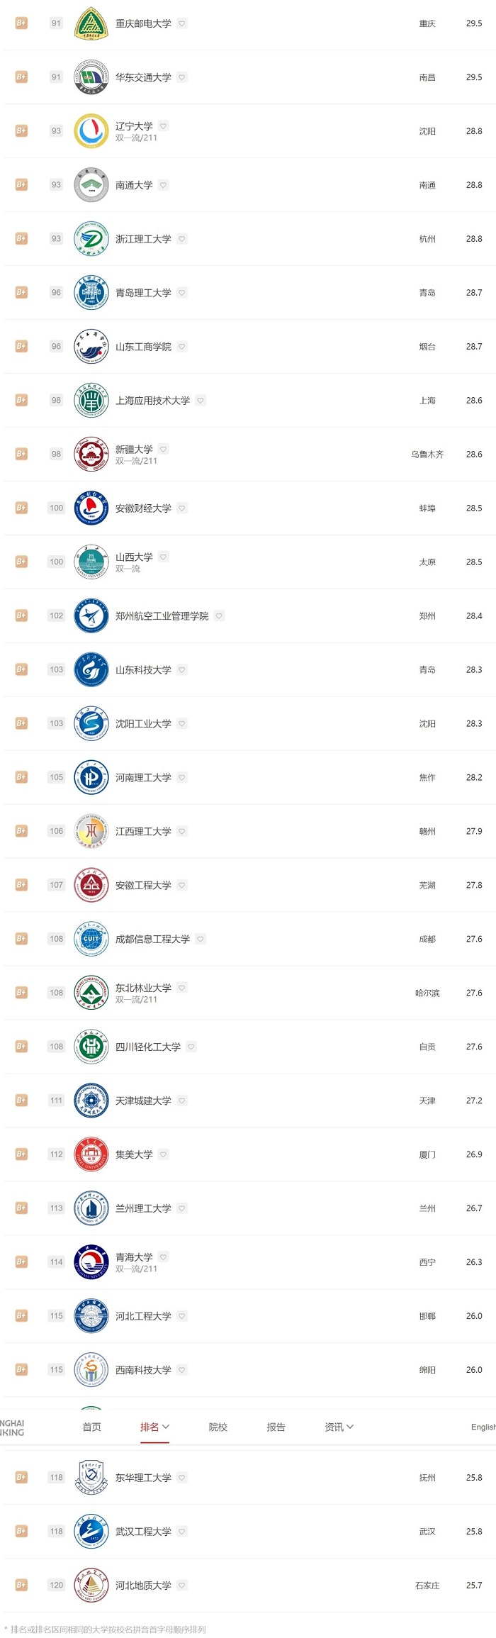Expand the 排名 dropdown menu

click(x=154, y=1427)
